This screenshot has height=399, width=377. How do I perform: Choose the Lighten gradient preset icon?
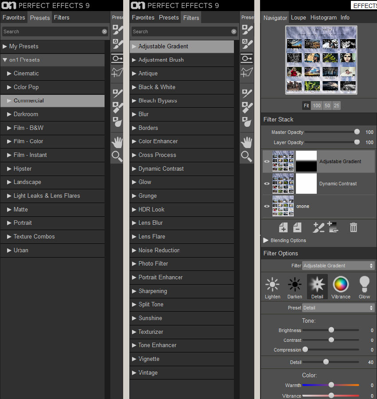point(272,287)
